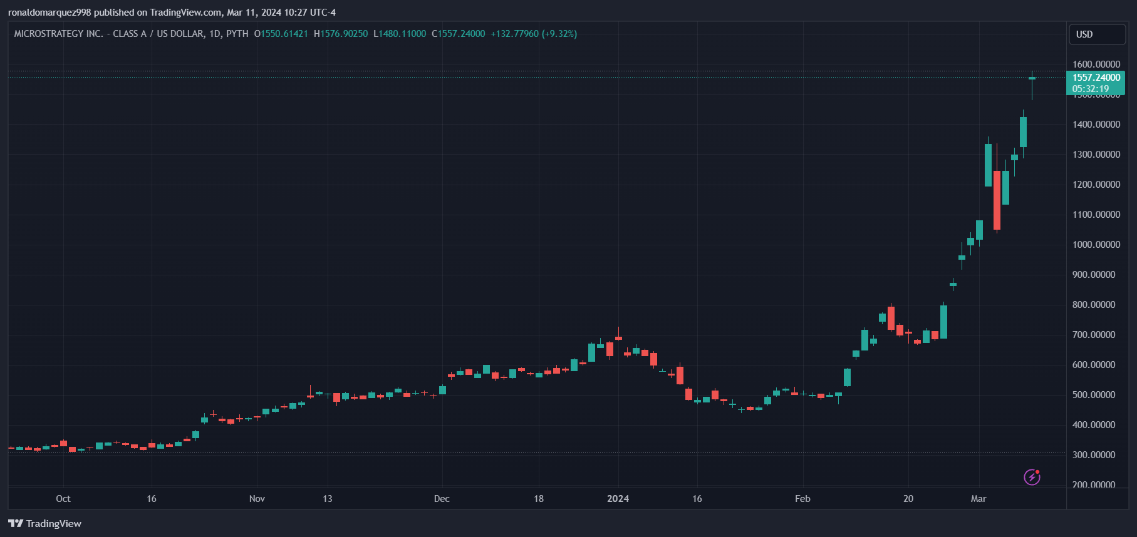Click the 1600.00000 price axis label
1137x537 pixels.
(1096, 64)
